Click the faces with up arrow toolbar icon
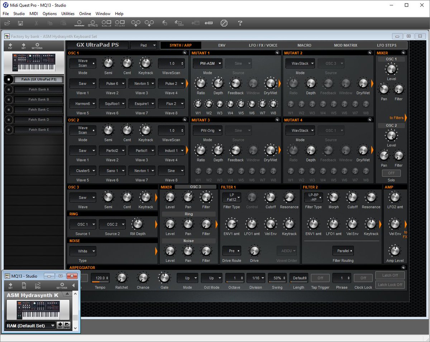 [x=136, y=23]
